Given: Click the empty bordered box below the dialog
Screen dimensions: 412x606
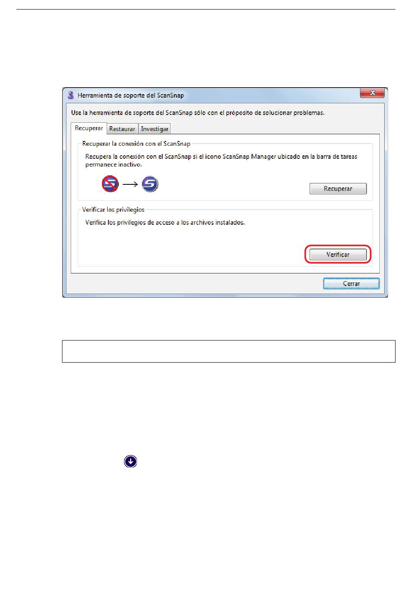Looking at the screenshot, I should point(229,351).
